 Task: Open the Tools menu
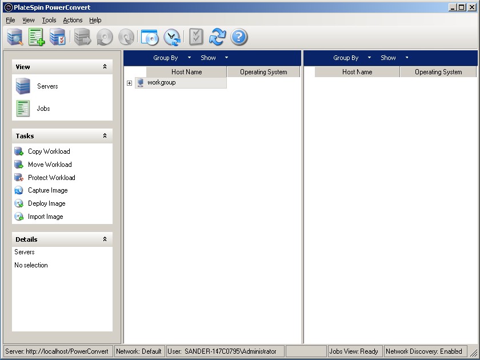(x=49, y=20)
